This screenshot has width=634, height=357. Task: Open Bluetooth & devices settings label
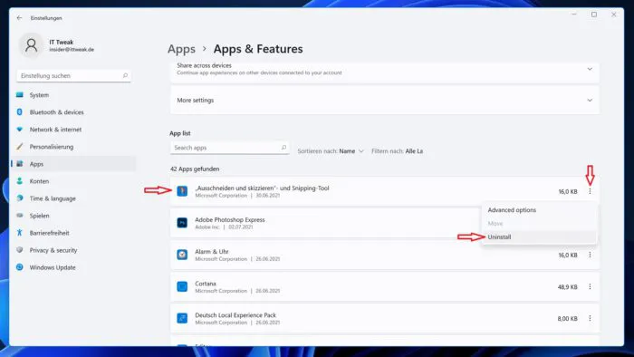(x=56, y=112)
